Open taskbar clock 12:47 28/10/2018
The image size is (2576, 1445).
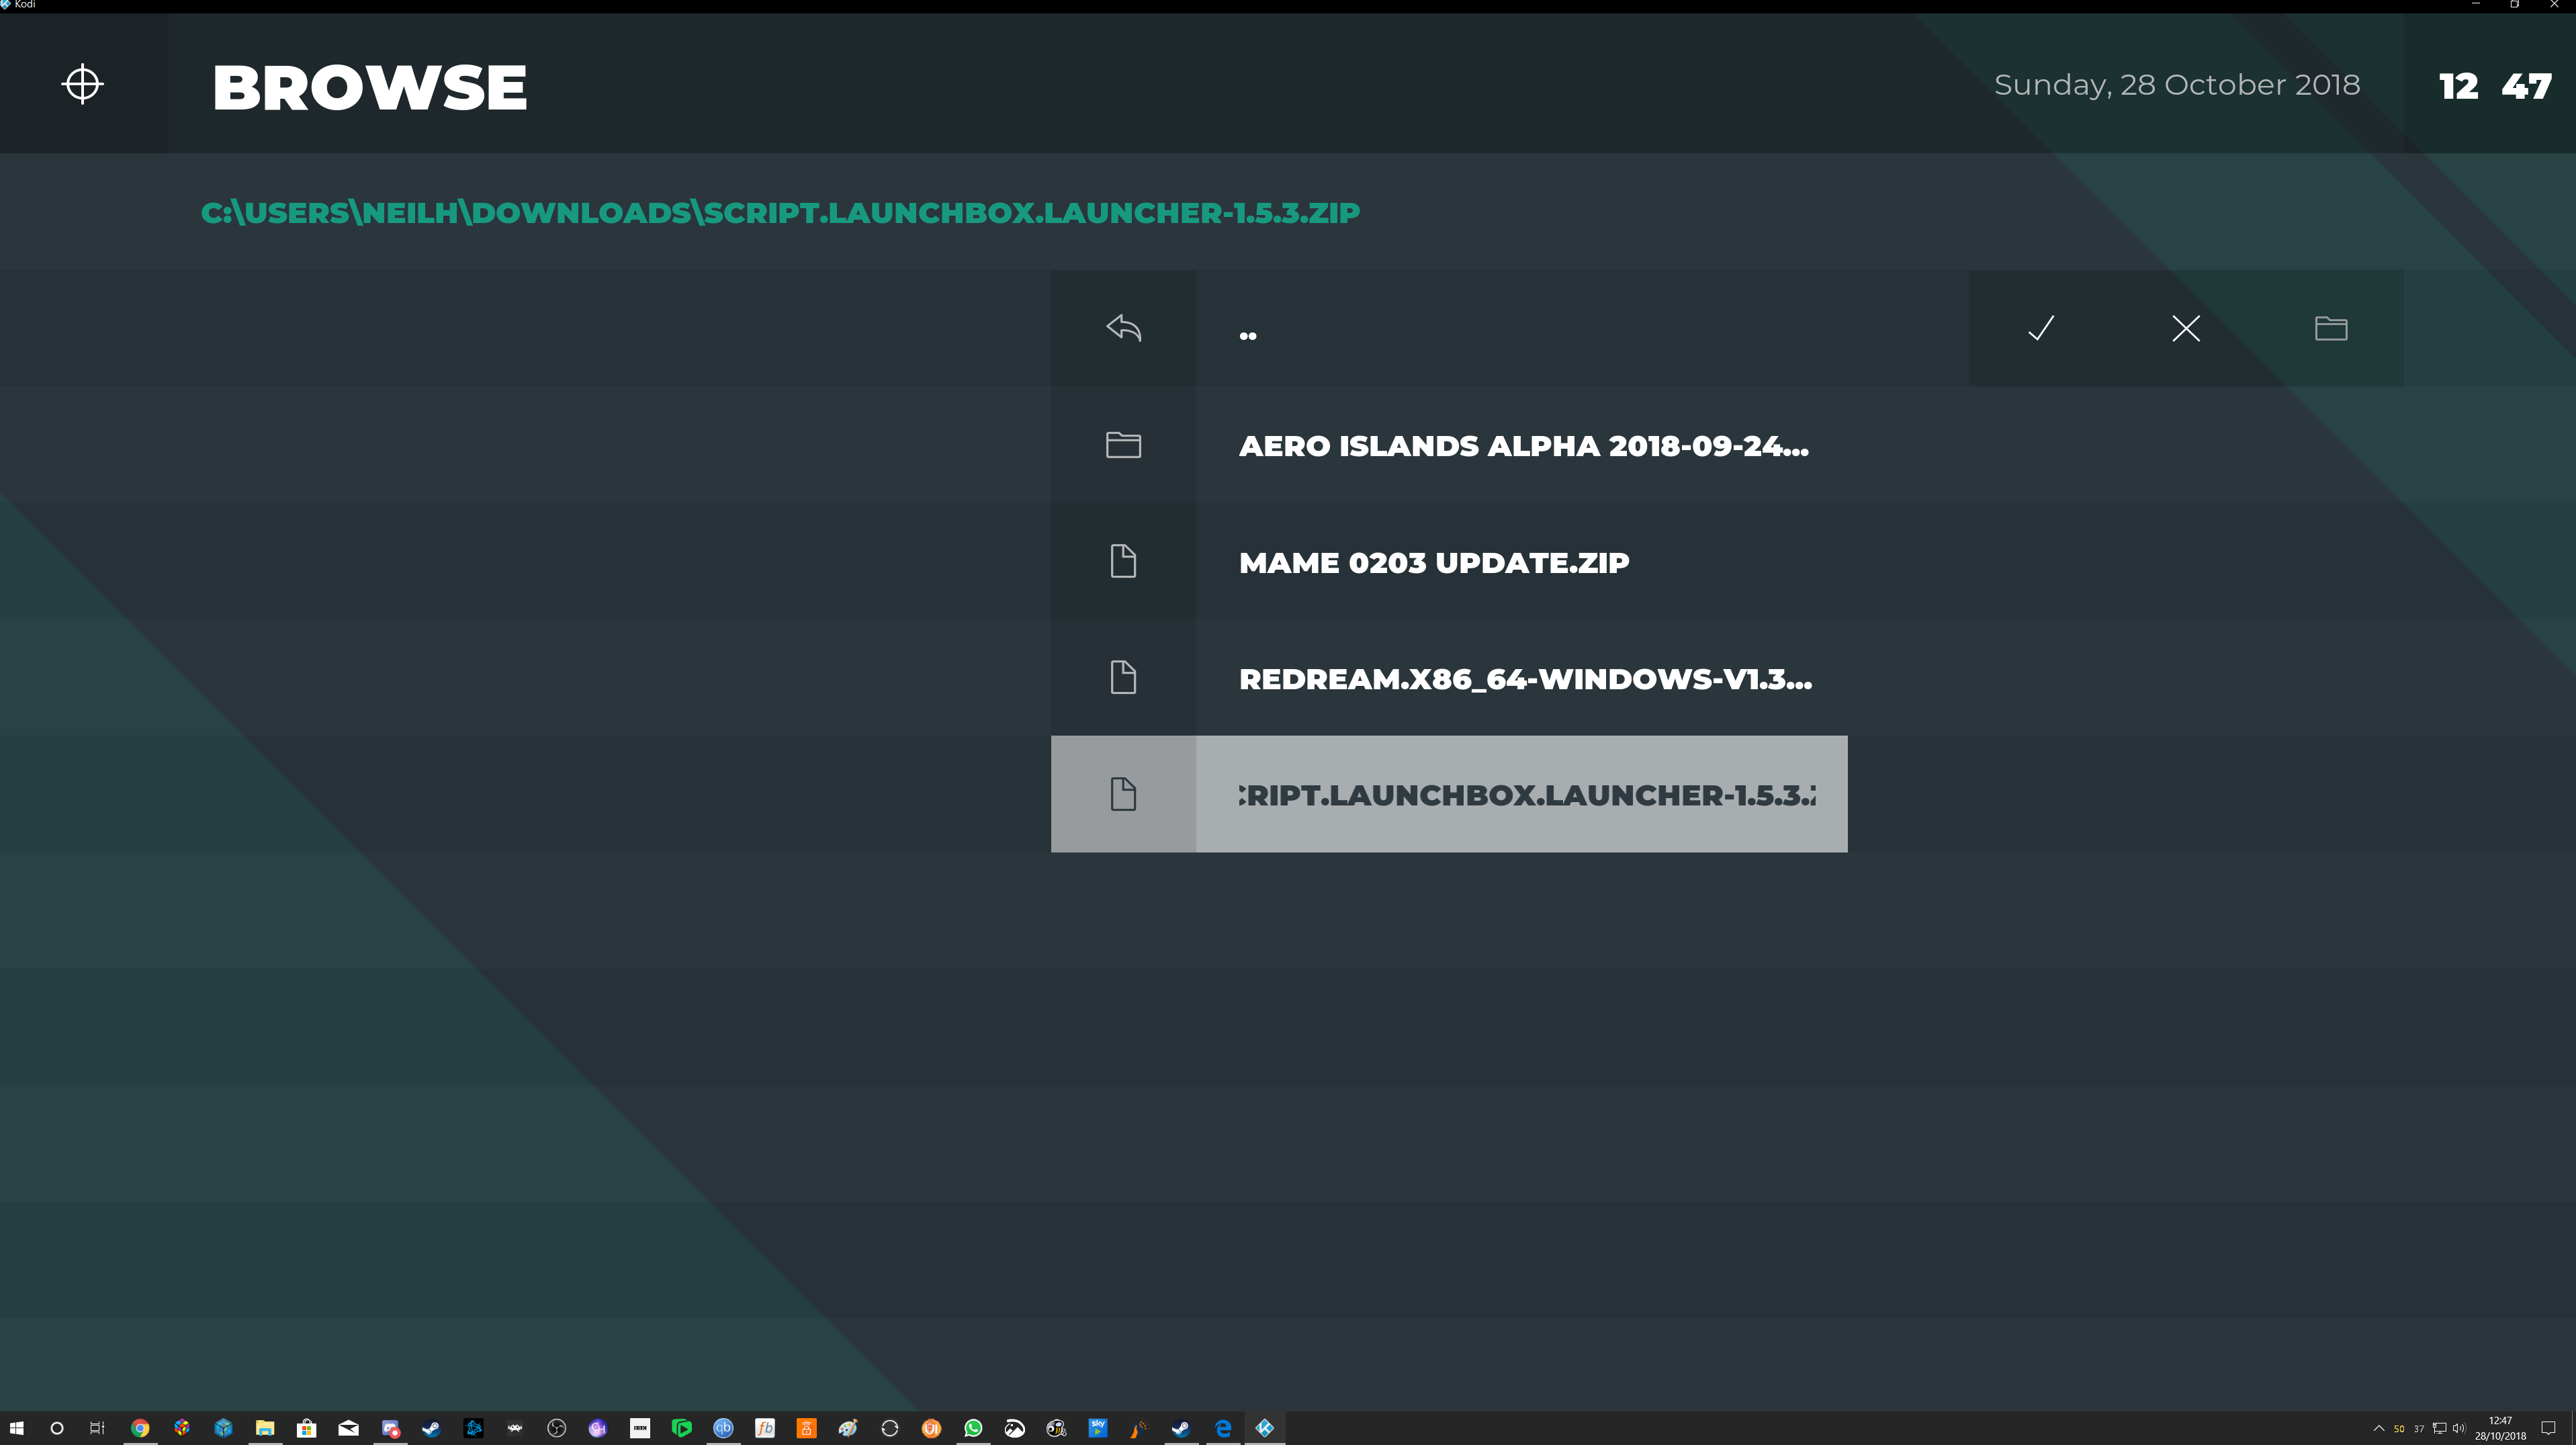coord(2500,1428)
